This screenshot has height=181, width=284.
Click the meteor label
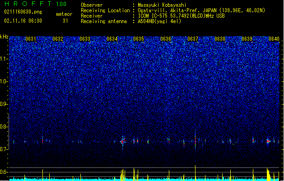pyautogui.click(x=64, y=14)
